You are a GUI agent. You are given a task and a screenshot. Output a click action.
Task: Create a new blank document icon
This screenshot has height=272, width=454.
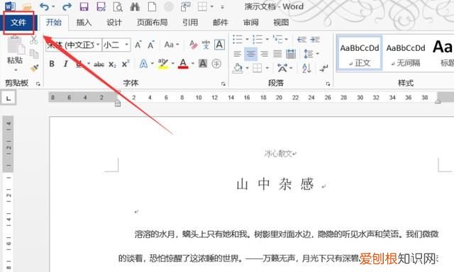pyautogui.click(x=152, y=6)
